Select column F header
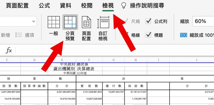This screenshot has width=214, height=105. (x=89, y=60)
